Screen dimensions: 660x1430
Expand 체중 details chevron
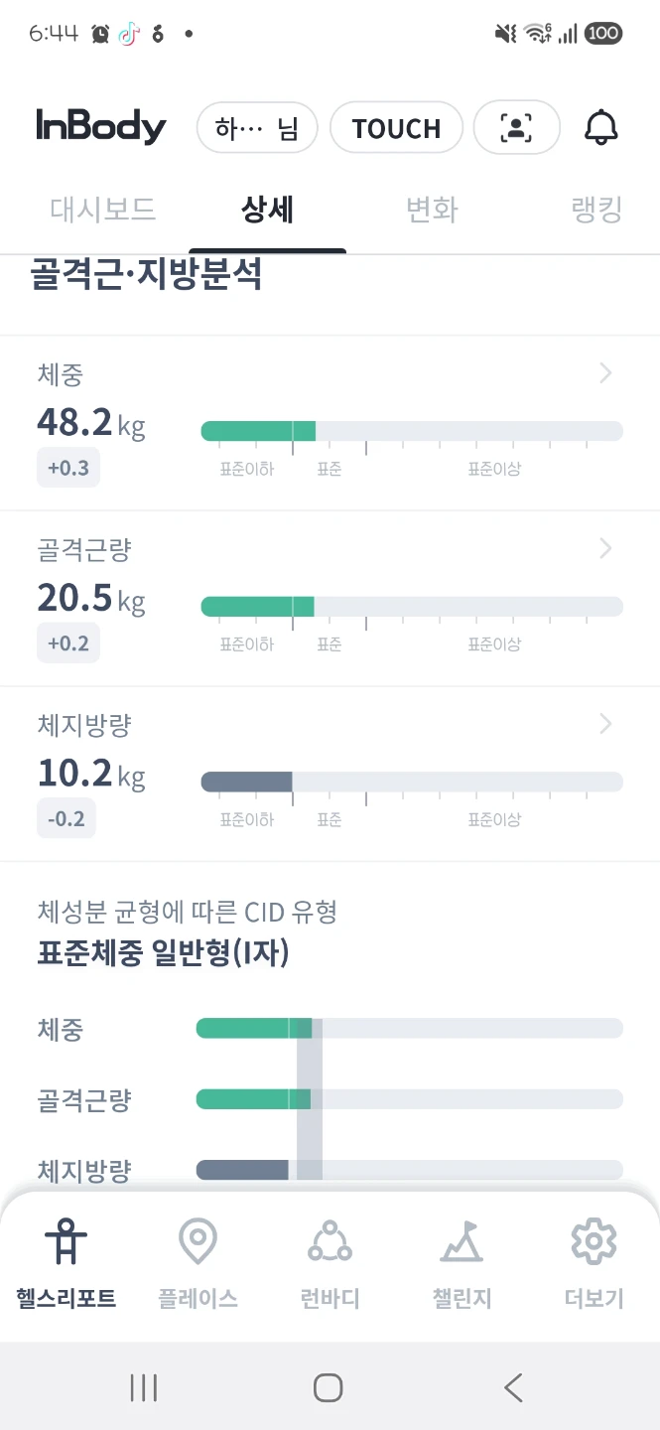[605, 373]
